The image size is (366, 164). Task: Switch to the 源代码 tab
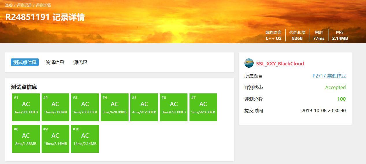click(x=80, y=62)
